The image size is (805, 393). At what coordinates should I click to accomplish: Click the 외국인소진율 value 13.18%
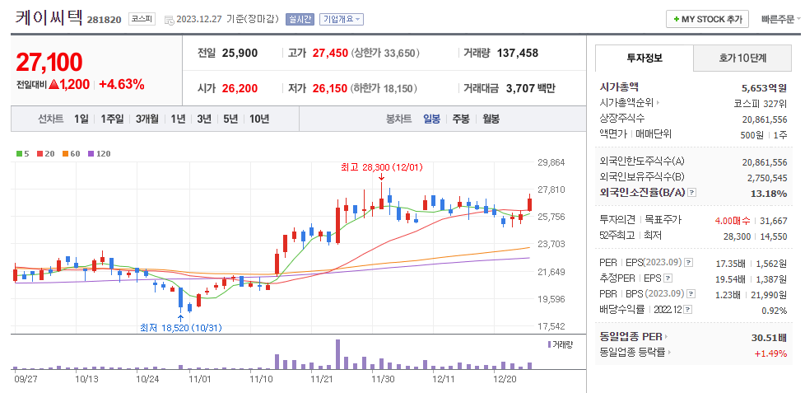click(767, 193)
